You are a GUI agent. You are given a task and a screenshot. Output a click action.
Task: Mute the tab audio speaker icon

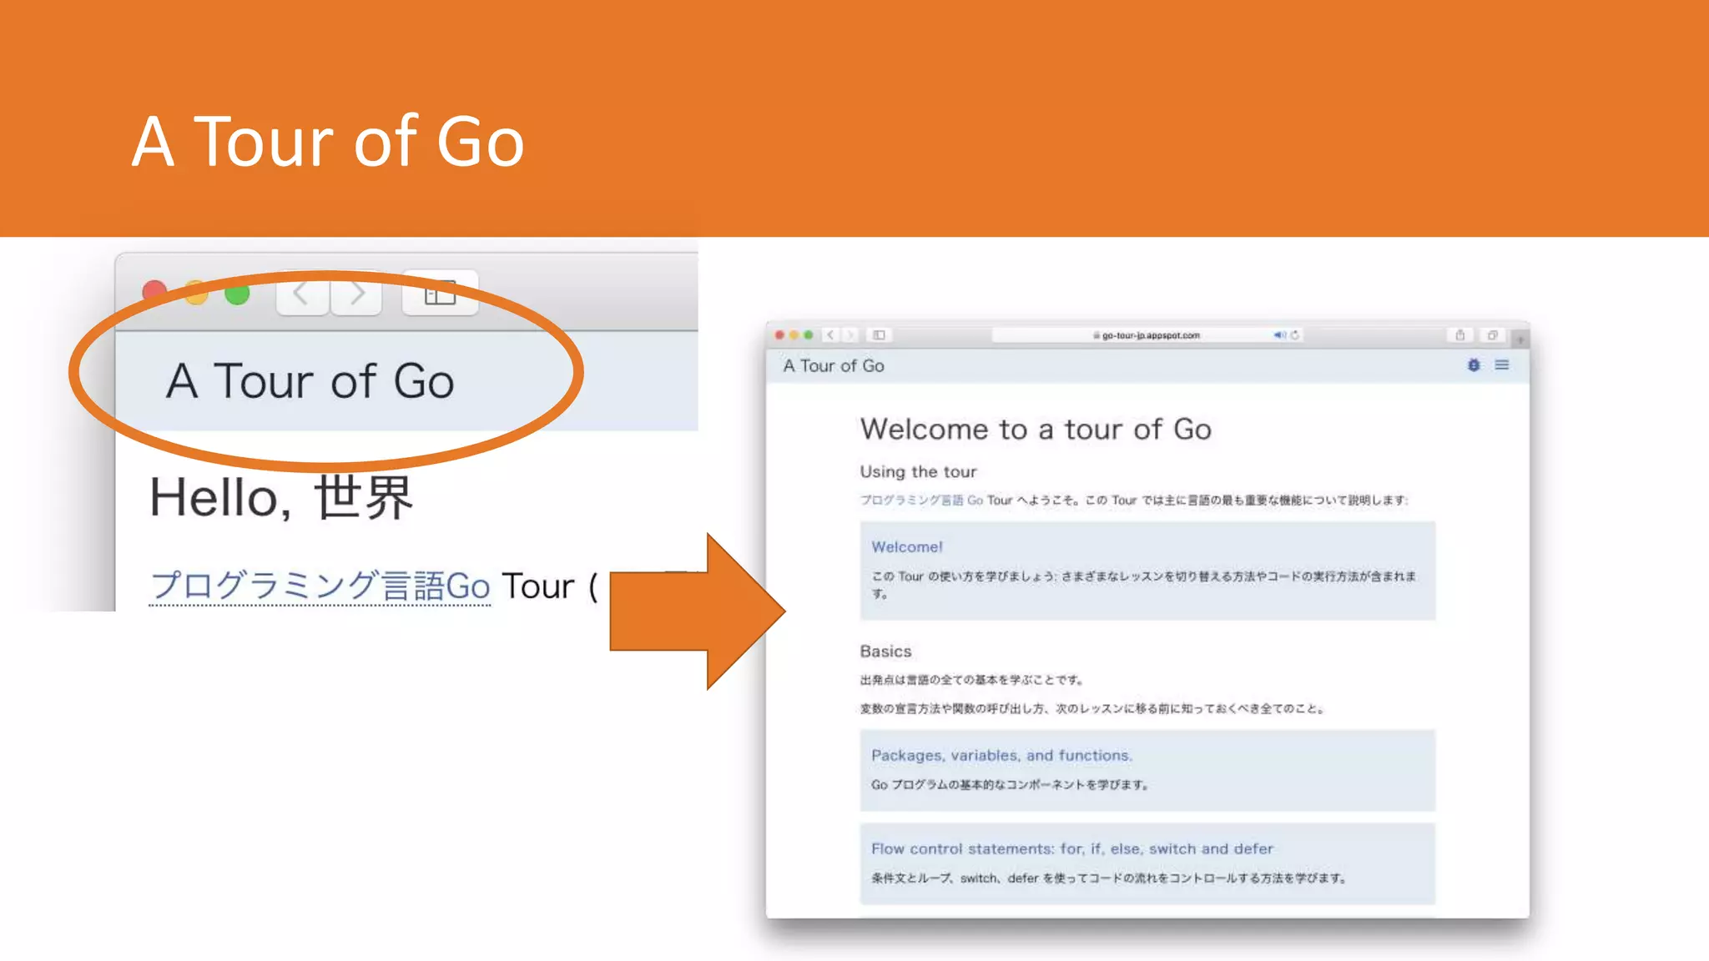pyautogui.click(x=1279, y=335)
